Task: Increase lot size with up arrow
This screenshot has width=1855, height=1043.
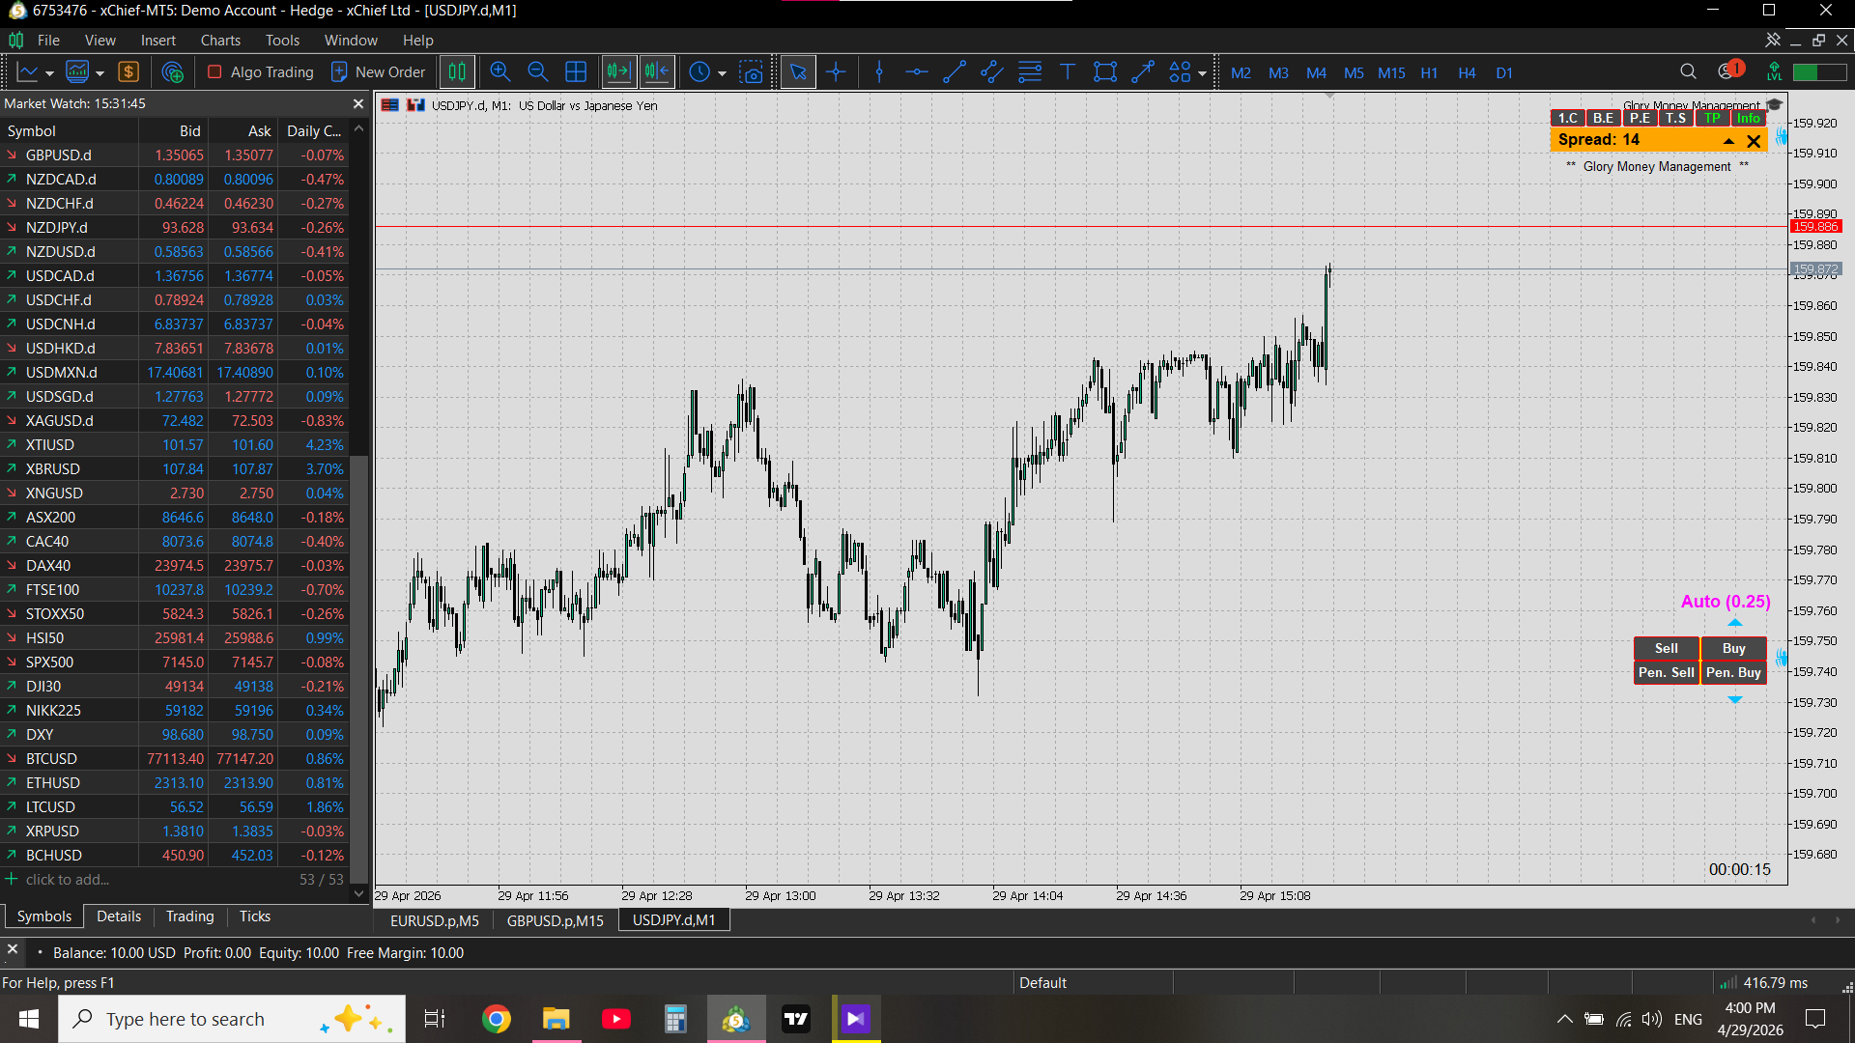Action: pyautogui.click(x=1735, y=623)
